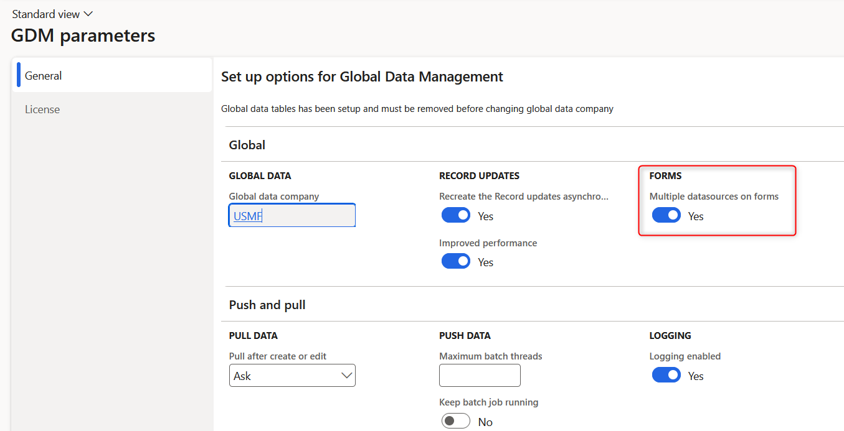Turn off the "Improved performance" switch
Image resolution: width=844 pixels, height=431 pixels.
click(456, 261)
